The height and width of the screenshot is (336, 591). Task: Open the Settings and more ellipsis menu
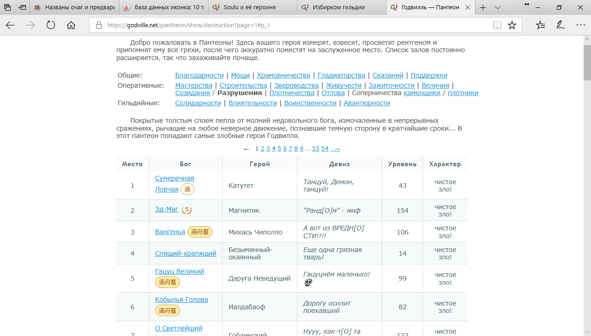580,25
